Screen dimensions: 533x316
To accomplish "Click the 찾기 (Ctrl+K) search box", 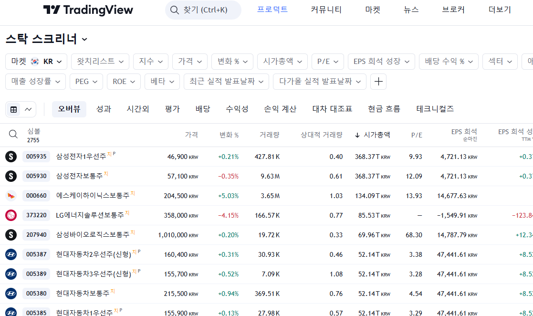I will point(203,10).
